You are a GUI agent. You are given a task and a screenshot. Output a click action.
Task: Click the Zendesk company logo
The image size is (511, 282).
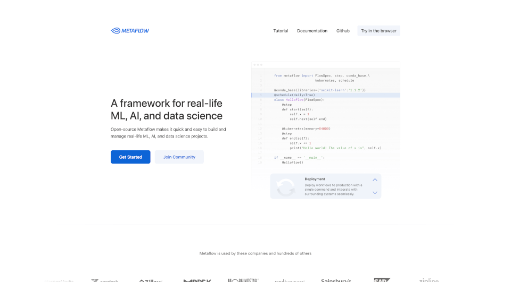pos(104,280)
